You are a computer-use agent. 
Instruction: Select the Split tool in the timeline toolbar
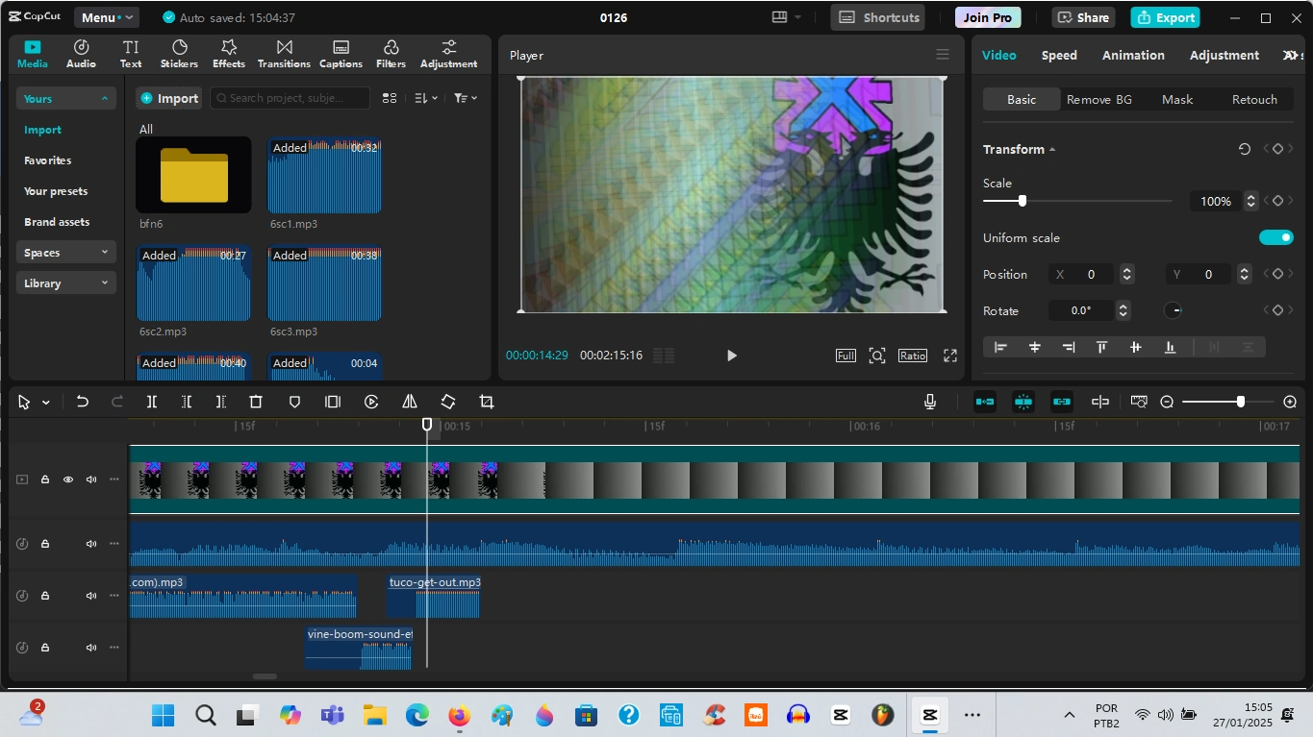tap(151, 402)
